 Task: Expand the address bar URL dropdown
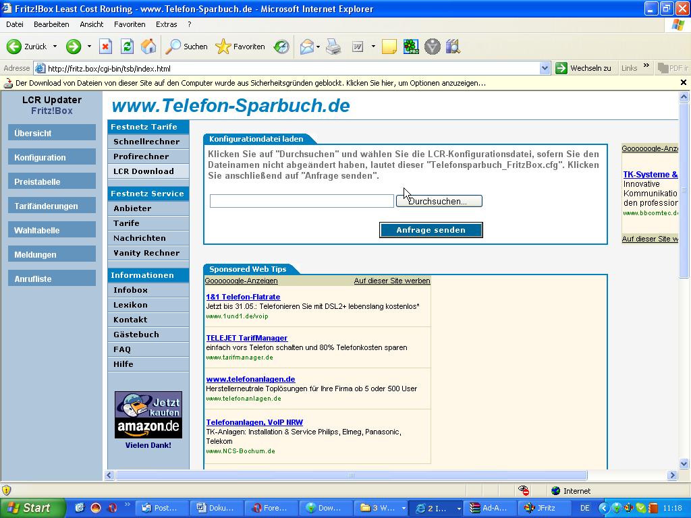[545, 68]
